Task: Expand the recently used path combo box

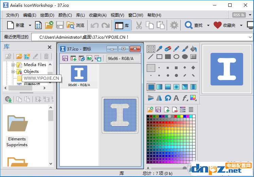Action: tap(250, 37)
